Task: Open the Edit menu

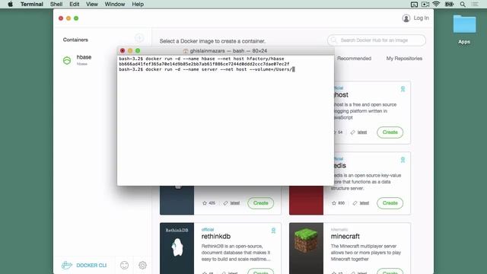Action: (75, 5)
